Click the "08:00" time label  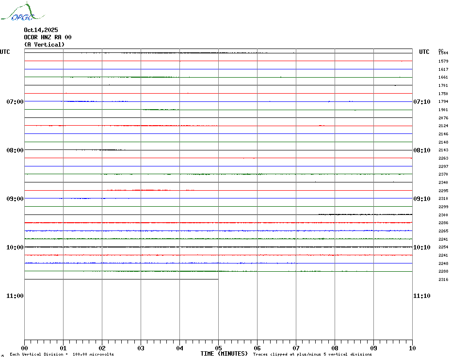click(x=15, y=150)
